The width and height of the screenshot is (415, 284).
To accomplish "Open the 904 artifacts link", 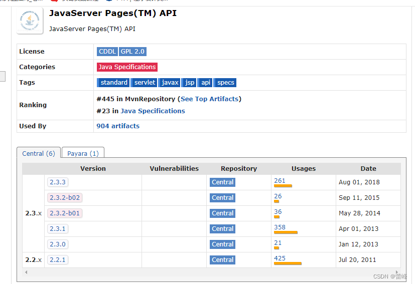I will (118, 126).
